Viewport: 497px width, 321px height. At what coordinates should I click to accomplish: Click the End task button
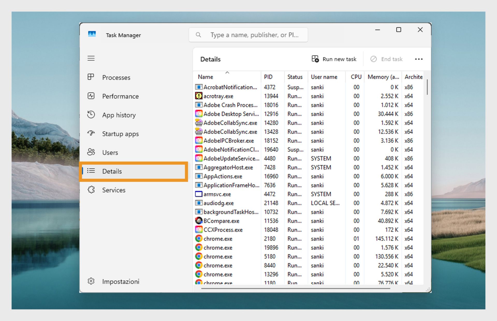click(x=387, y=59)
